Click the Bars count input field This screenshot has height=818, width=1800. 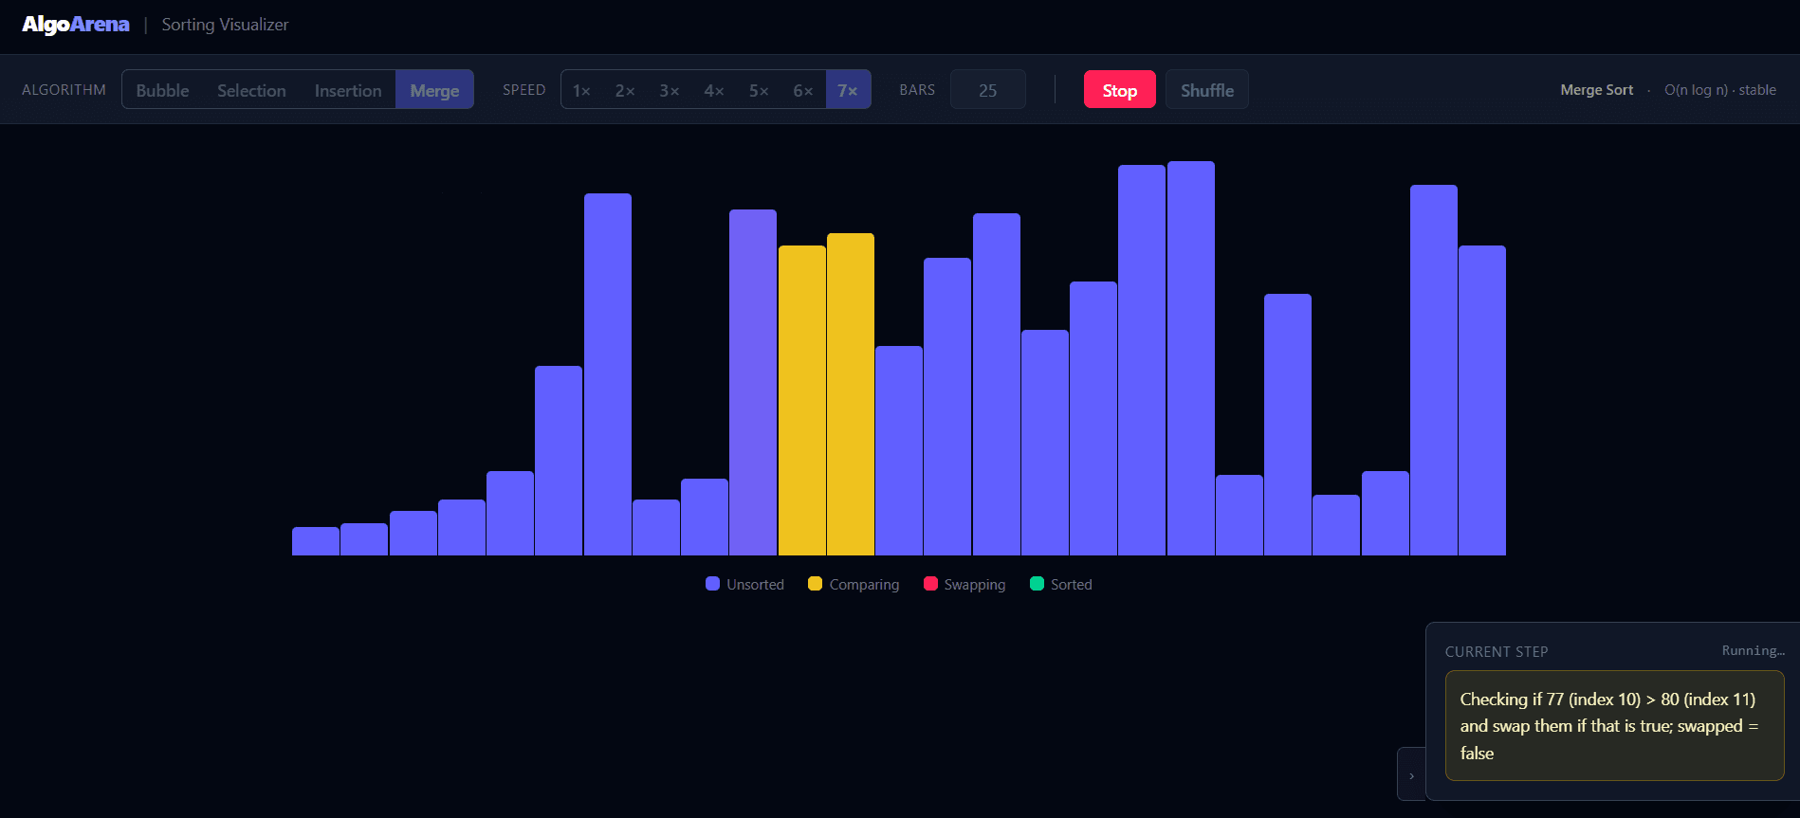click(x=988, y=90)
